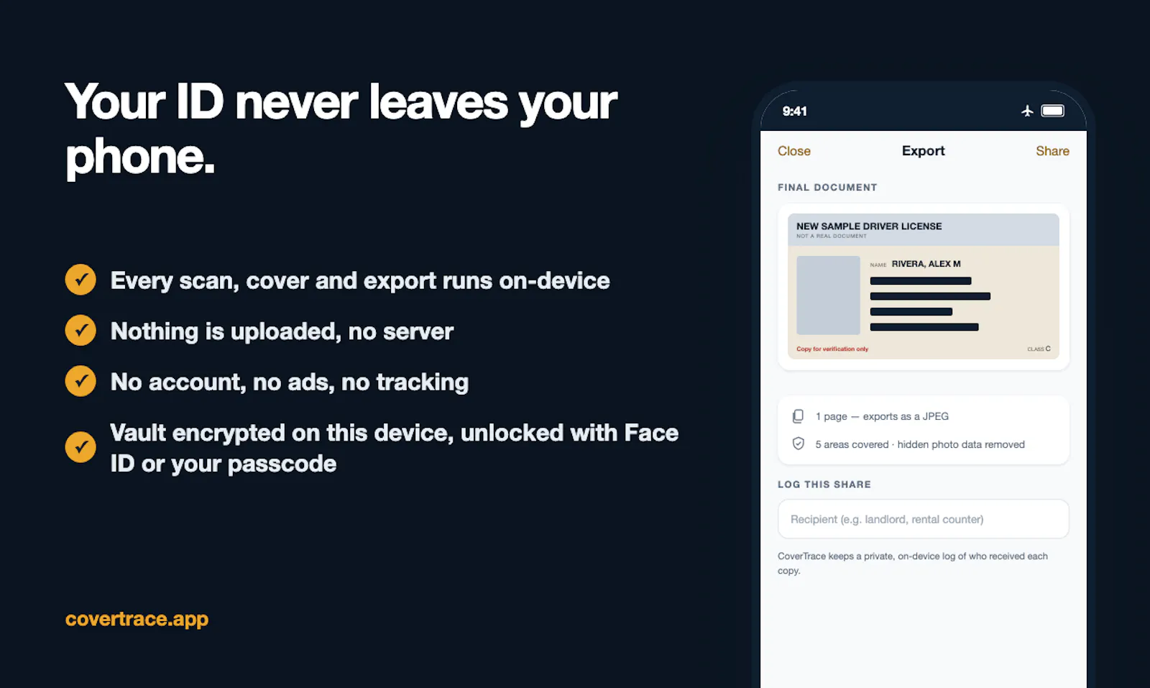
Task: Click the check icon beside 'Every scan, cover and export'
Action: pyautogui.click(x=80, y=280)
